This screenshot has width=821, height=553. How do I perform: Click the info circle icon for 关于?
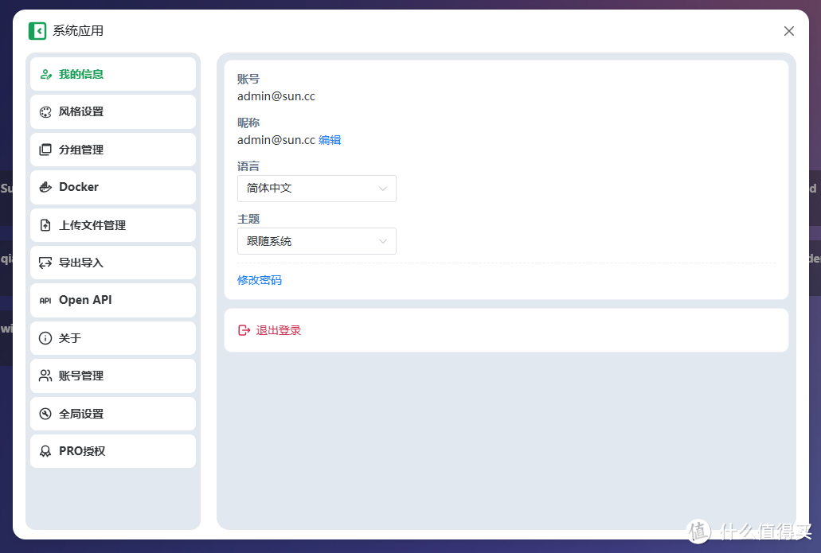coord(45,338)
